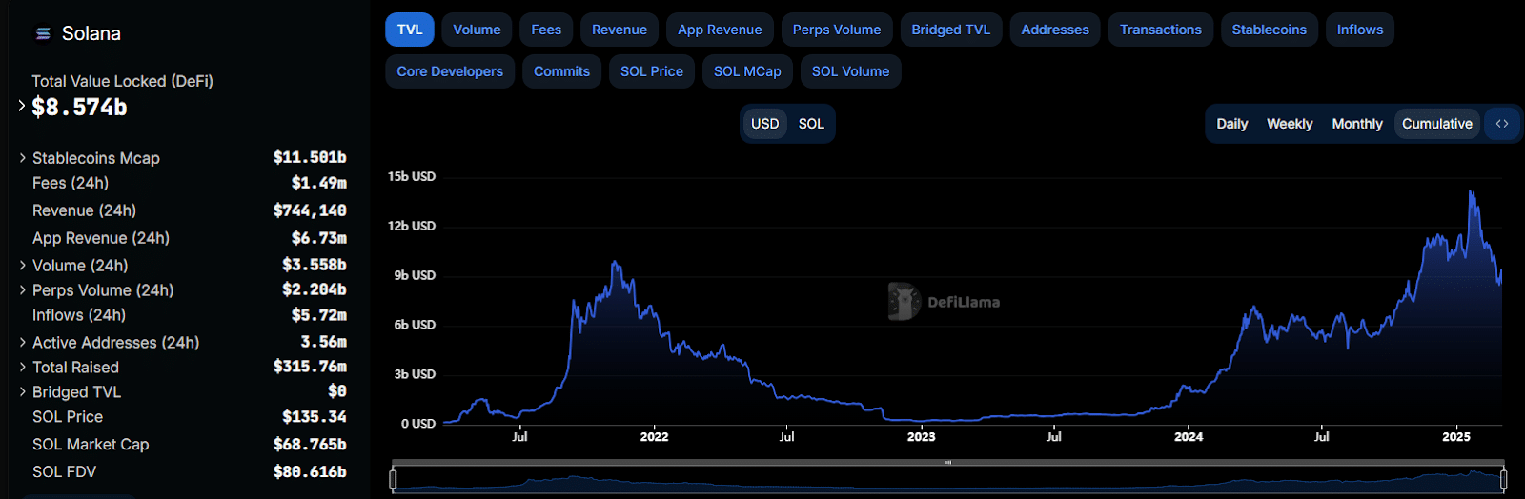Click the Inflows (24h) label
This screenshot has width=1525, height=499.
79,315
